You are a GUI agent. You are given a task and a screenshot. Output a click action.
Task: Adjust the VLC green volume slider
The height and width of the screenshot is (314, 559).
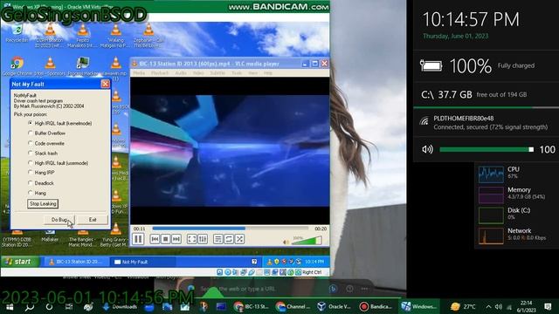pos(307,241)
